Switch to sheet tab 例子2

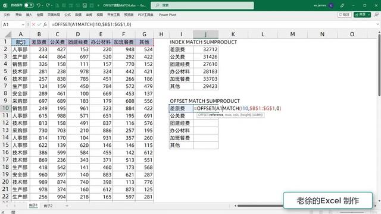(x=48, y=206)
